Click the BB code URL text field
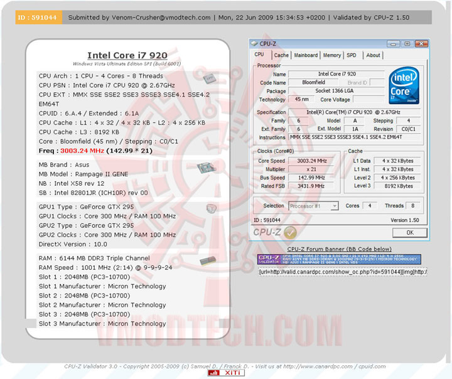Screen dimensions: 452x379 [x=343, y=272]
